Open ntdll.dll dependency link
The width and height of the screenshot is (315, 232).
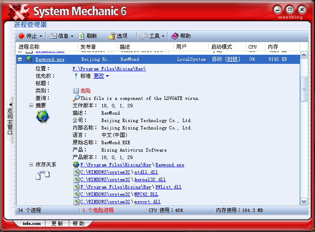click(146, 172)
